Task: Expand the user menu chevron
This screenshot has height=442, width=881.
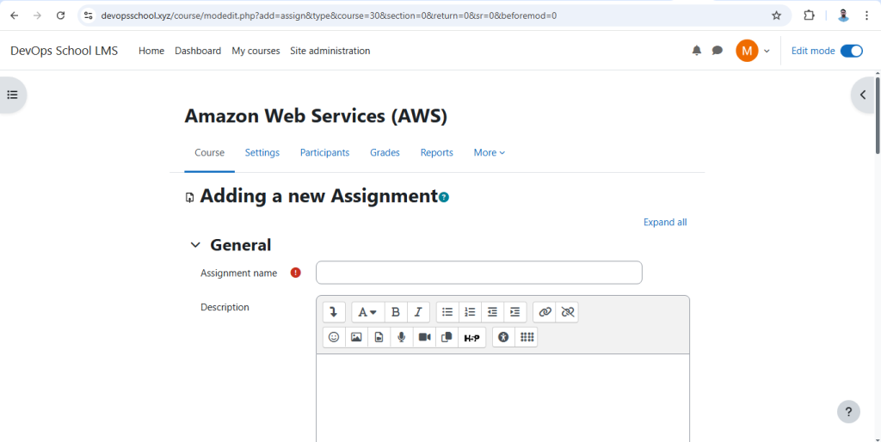Action: (767, 51)
